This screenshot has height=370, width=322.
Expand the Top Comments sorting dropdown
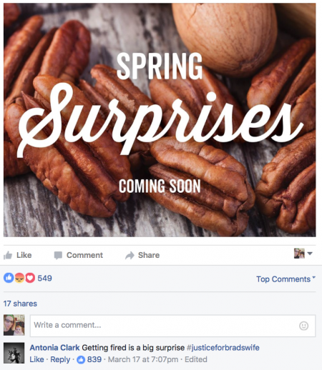[286, 279]
